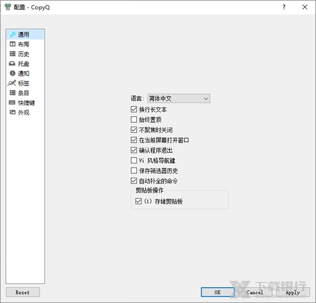This screenshot has height=303, width=316.
Task: Open the 语言 dropdown showing 简体中文
Action: 179,99
